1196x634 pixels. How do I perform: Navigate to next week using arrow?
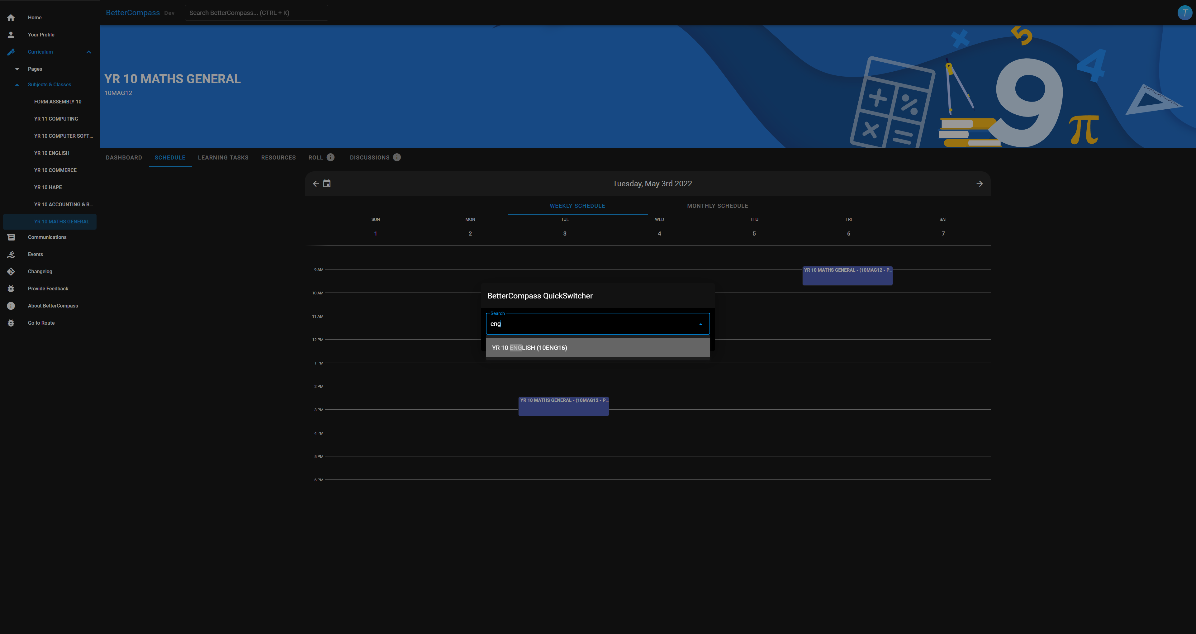coord(980,184)
